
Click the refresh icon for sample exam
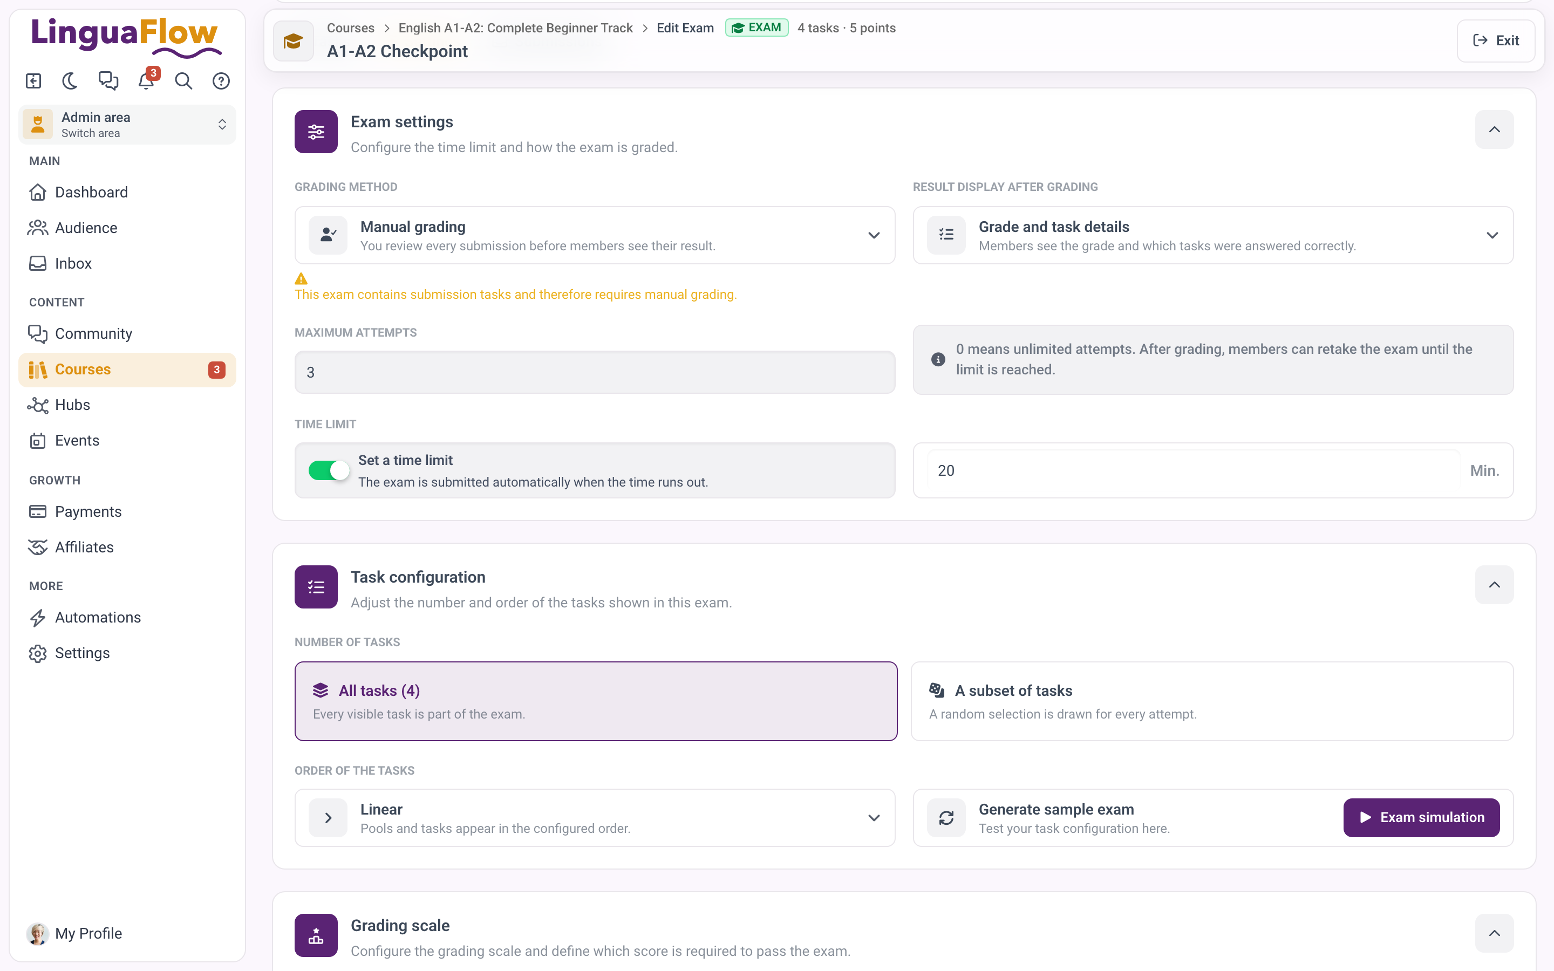click(x=946, y=817)
